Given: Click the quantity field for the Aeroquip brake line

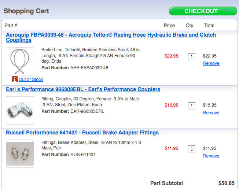Looking at the screenshot, I should point(192,57).
